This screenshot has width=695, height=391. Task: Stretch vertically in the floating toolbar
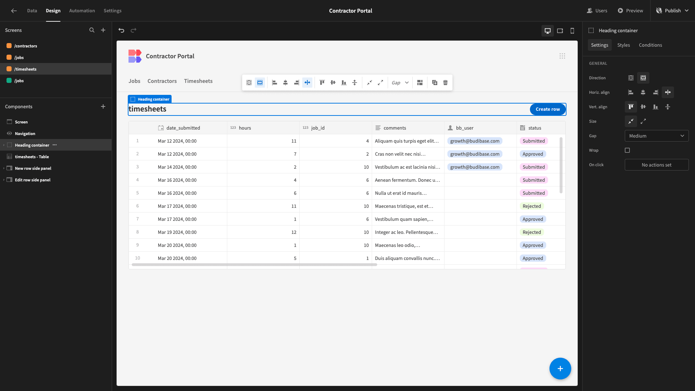click(x=355, y=83)
